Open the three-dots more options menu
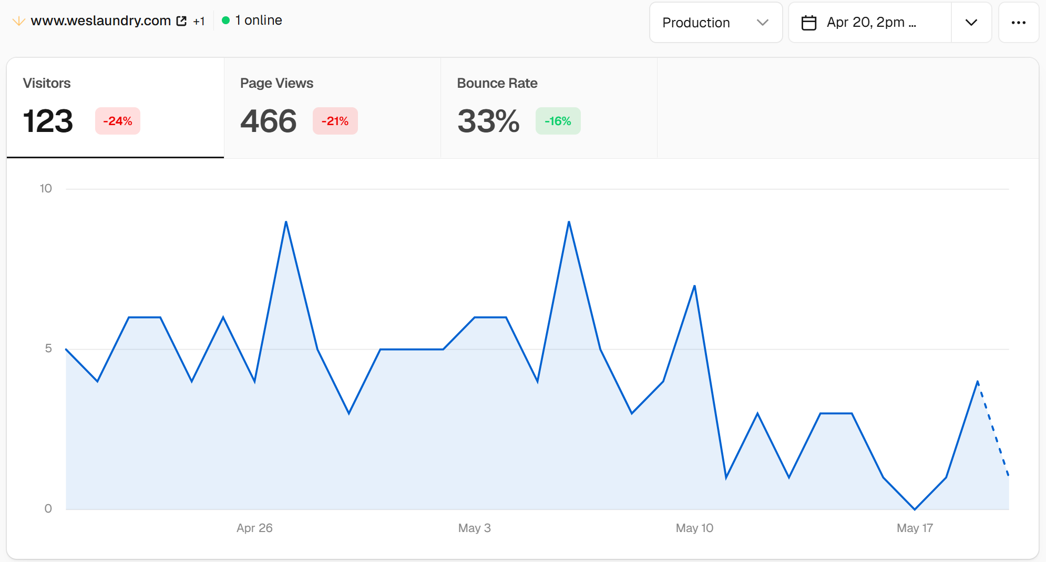This screenshot has width=1046, height=562. tap(1018, 23)
